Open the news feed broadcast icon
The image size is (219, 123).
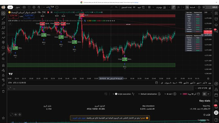[x=216, y=101]
